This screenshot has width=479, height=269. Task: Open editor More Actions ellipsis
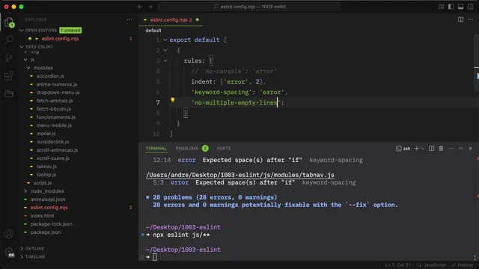(x=471, y=19)
